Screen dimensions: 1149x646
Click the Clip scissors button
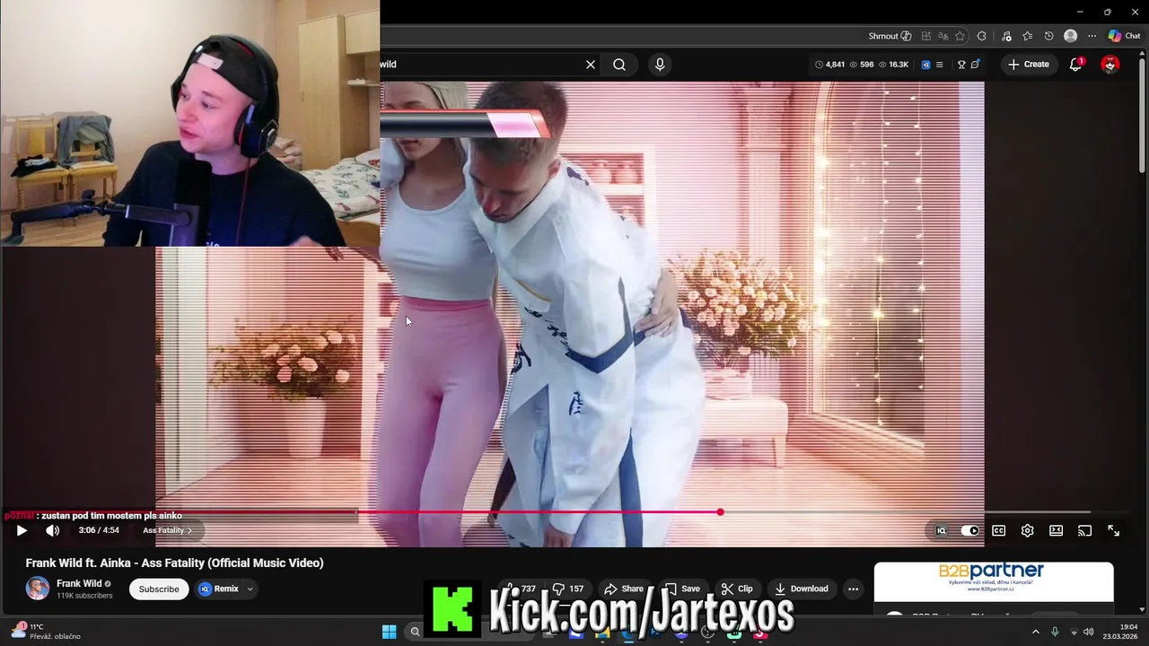coord(737,589)
